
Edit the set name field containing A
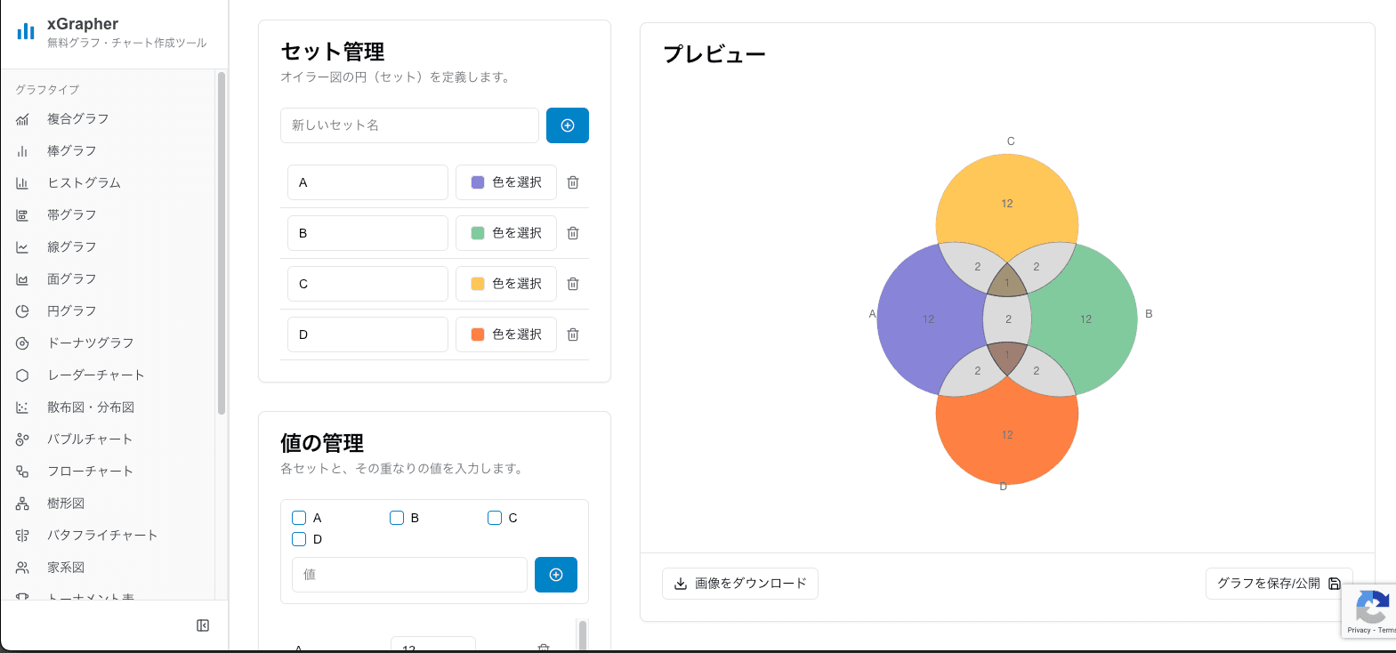pyautogui.click(x=367, y=182)
